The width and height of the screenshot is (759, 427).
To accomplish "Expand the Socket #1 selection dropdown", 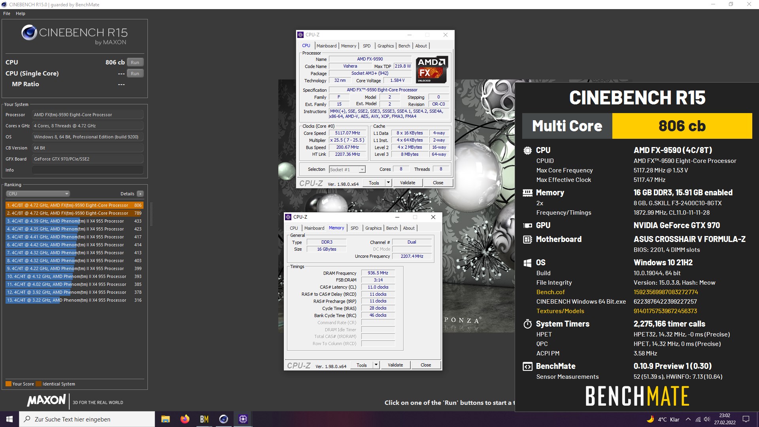I will 362,170.
